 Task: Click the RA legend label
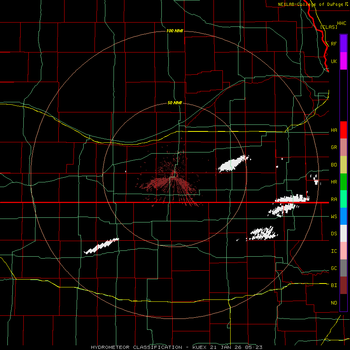click(x=334, y=199)
